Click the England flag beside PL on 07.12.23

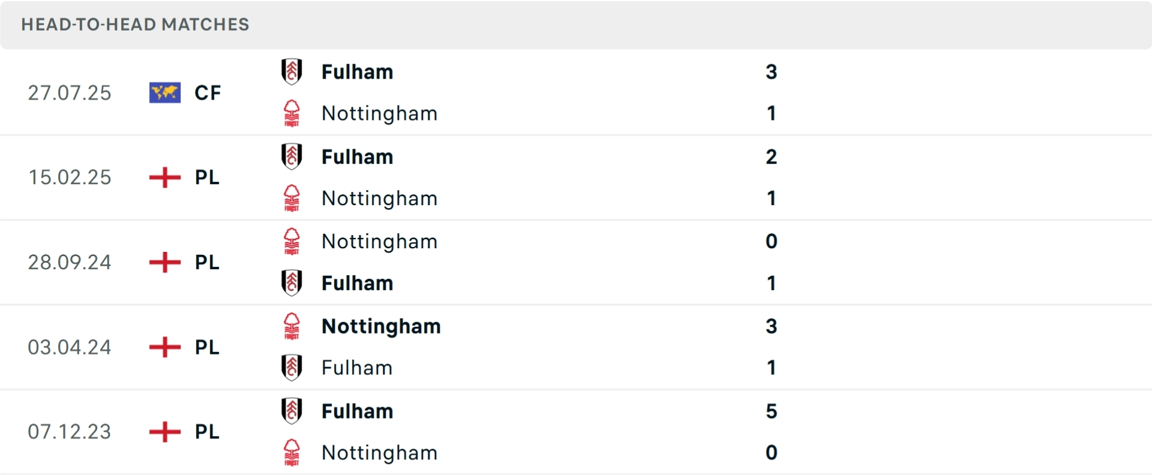(164, 432)
